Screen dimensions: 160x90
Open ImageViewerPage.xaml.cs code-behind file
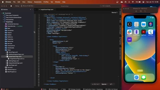click(17, 59)
